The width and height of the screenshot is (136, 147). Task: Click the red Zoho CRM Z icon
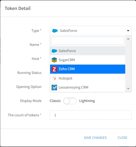coord(54,69)
